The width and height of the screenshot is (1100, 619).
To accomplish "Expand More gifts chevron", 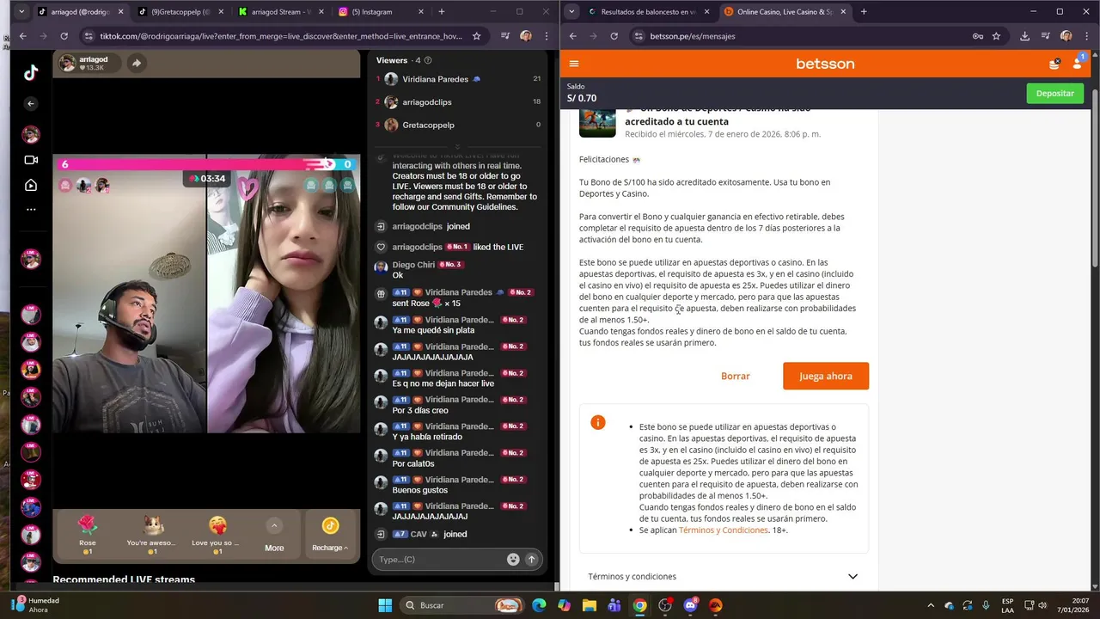I will tap(274, 526).
